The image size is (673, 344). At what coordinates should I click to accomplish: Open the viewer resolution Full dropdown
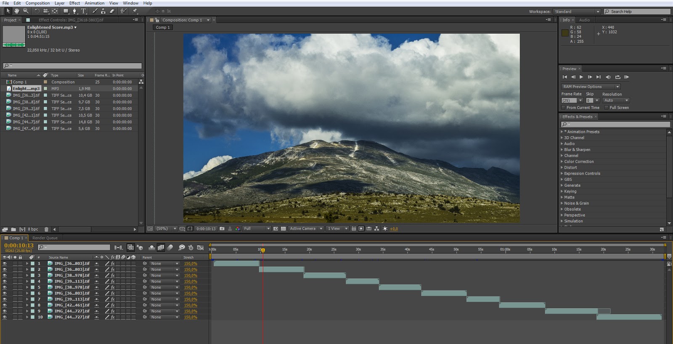click(x=257, y=229)
